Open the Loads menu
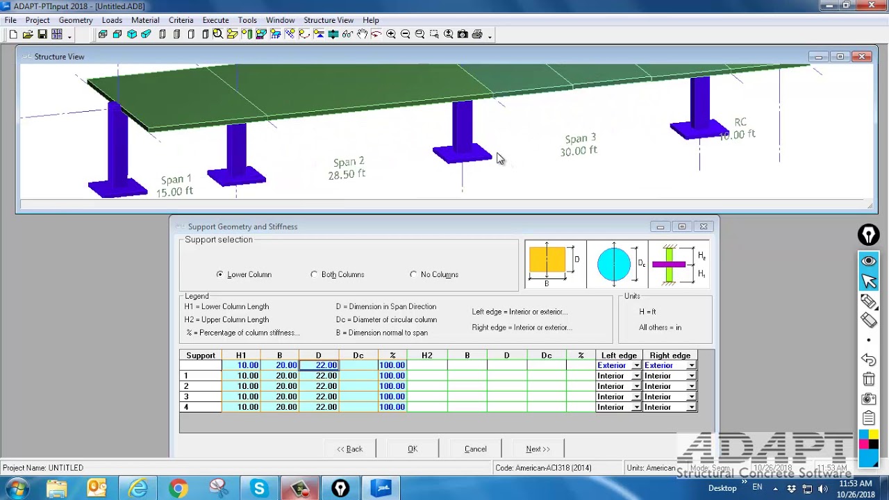889x500 pixels. tap(112, 20)
